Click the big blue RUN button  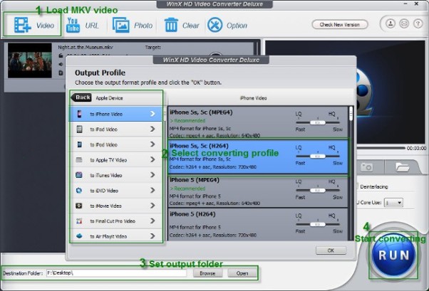[393, 255]
